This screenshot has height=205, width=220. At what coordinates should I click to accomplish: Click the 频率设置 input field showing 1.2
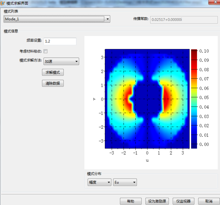coord(60,41)
